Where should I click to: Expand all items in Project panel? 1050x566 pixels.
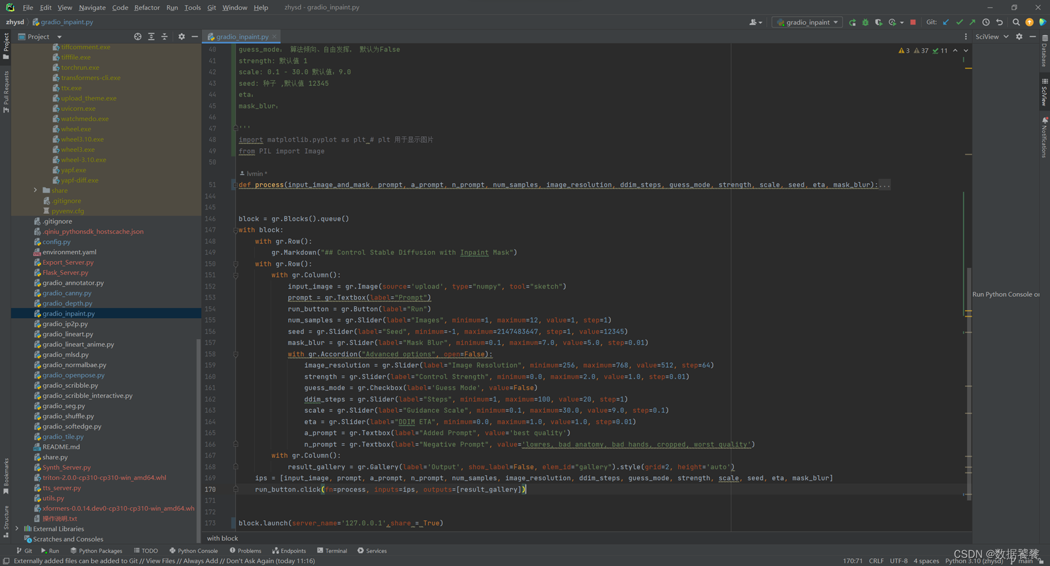click(x=151, y=37)
